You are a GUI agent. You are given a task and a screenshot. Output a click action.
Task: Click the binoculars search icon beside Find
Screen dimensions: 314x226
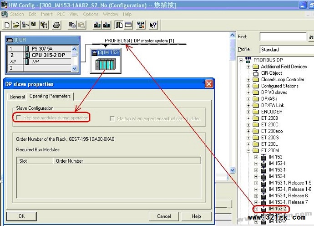[x=311, y=37]
